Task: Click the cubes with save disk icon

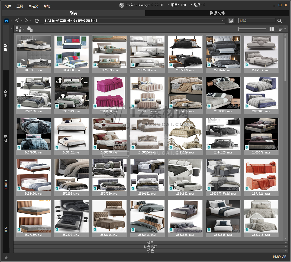Action: [x=30, y=29]
